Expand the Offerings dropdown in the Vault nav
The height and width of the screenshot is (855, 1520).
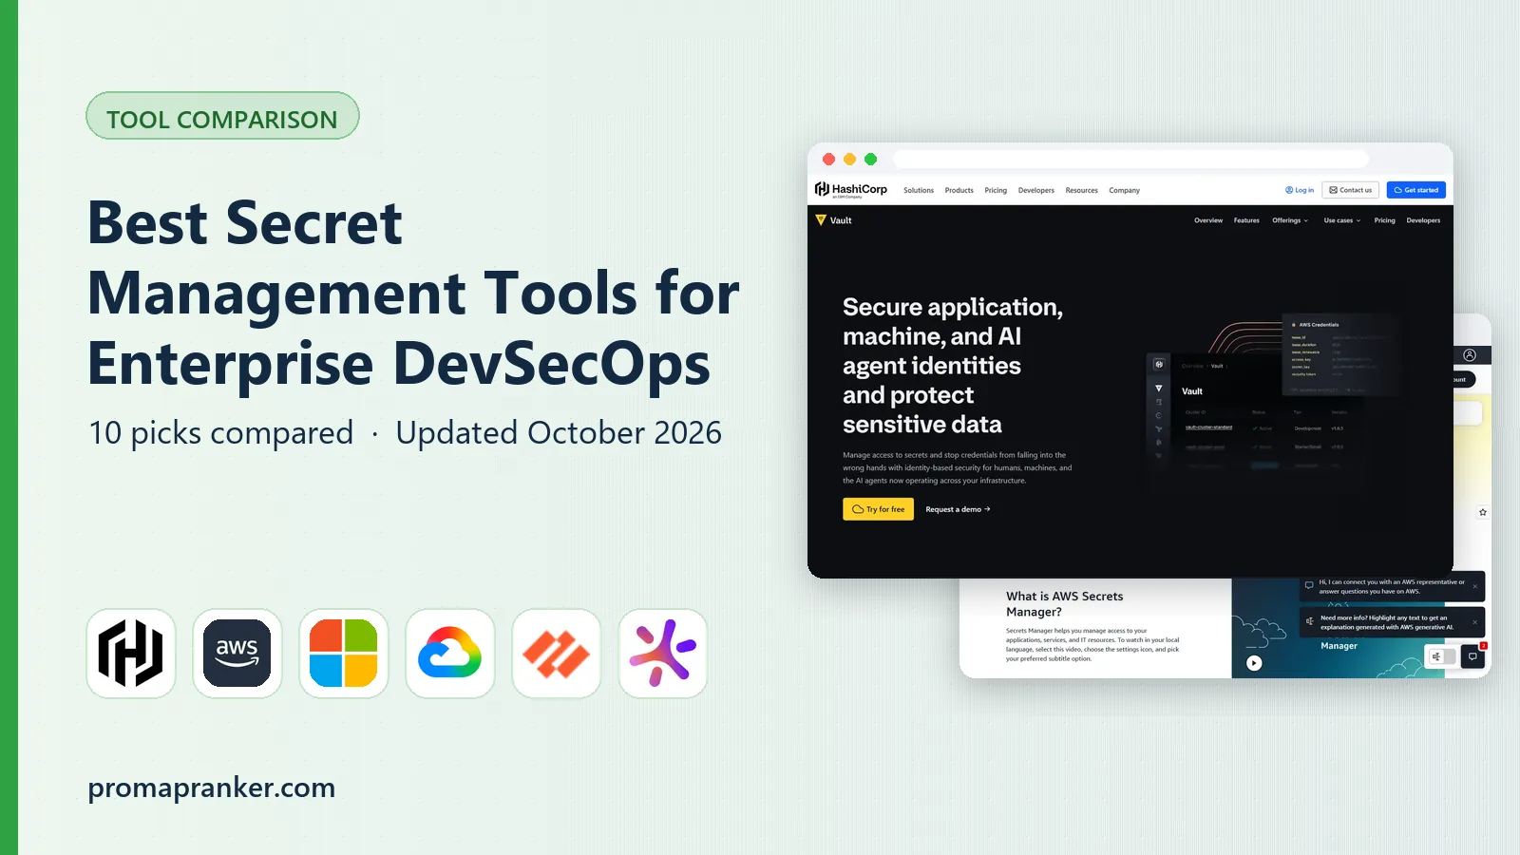pyautogui.click(x=1290, y=220)
